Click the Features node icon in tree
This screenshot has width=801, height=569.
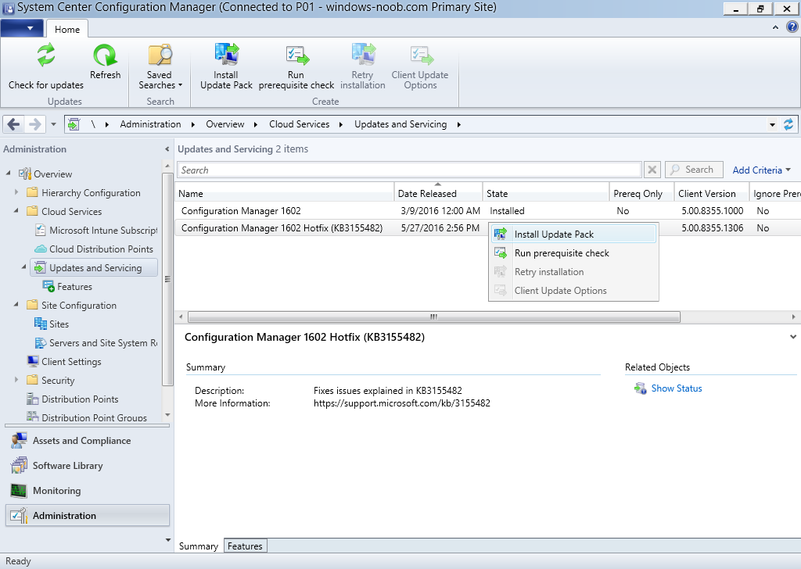click(48, 286)
